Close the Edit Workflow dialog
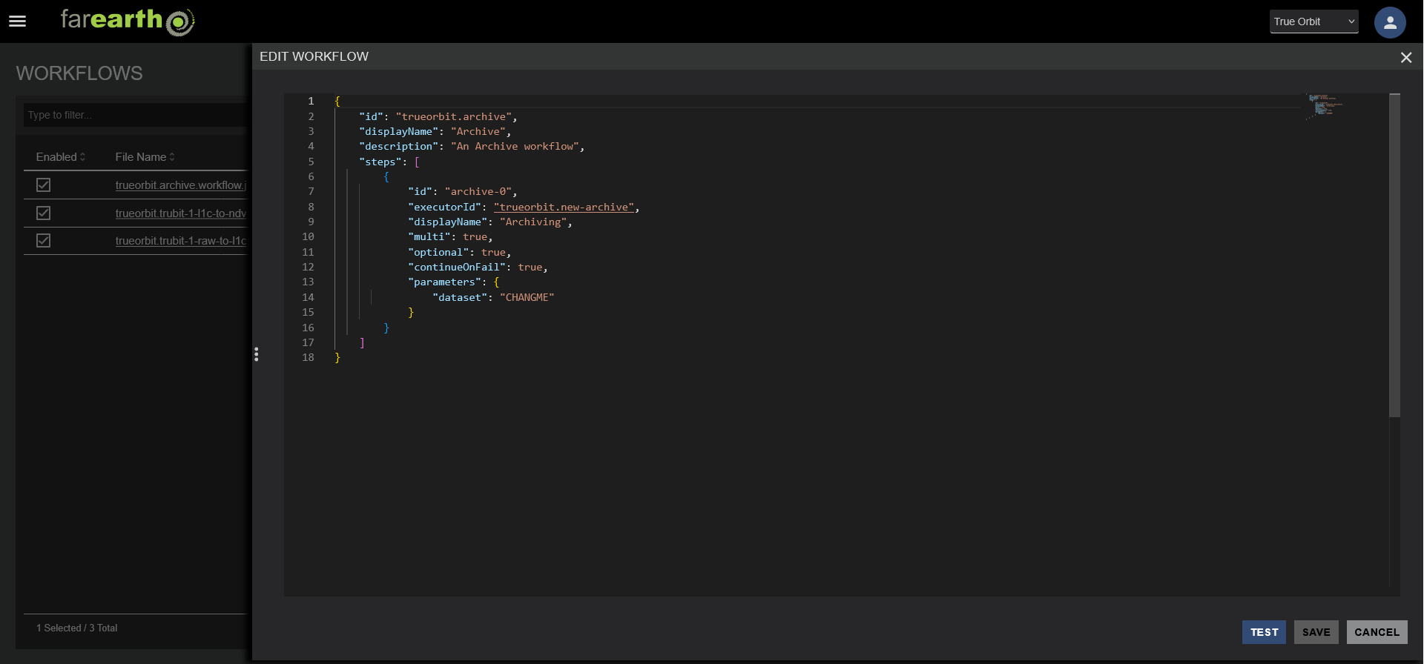 click(1405, 57)
